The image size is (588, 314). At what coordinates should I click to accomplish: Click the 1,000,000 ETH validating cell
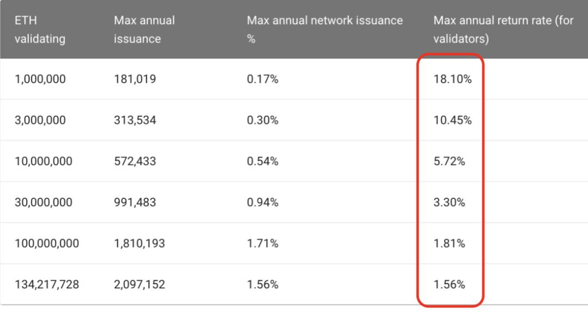[40, 79]
